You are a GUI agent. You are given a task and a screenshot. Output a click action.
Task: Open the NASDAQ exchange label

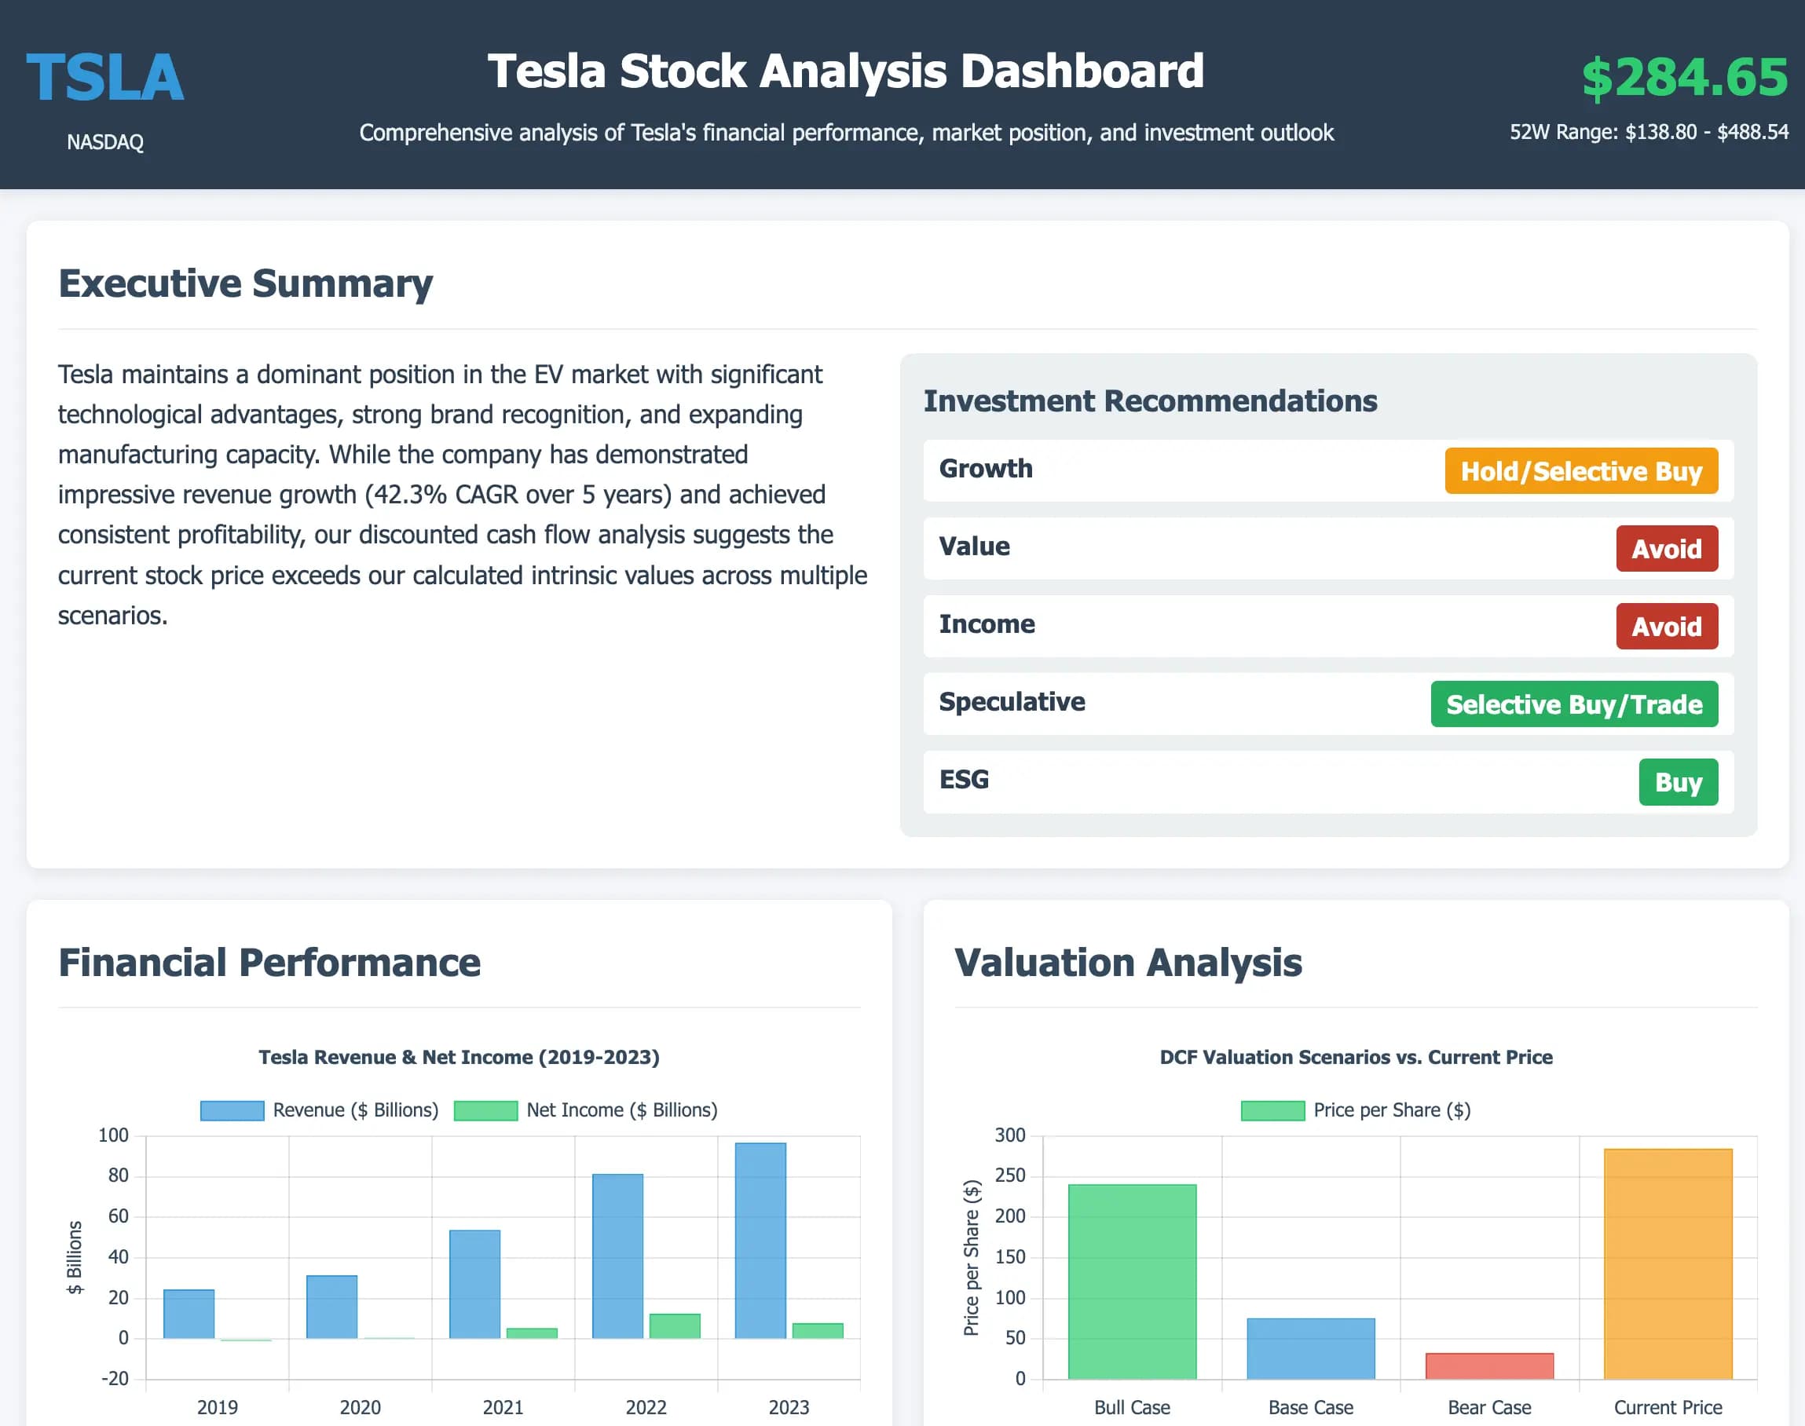tap(105, 142)
